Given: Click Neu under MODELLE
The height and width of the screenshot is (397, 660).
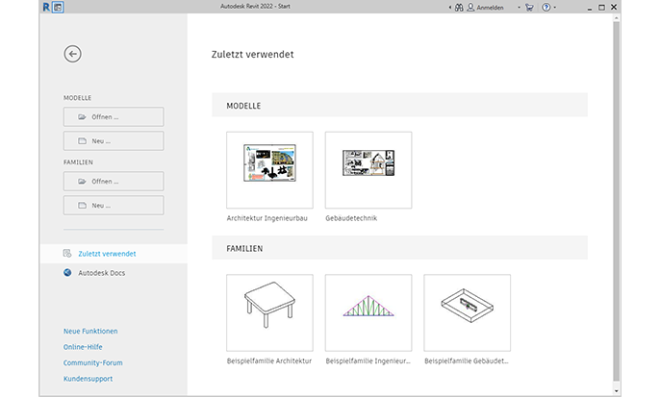Looking at the screenshot, I should click(x=114, y=141).
